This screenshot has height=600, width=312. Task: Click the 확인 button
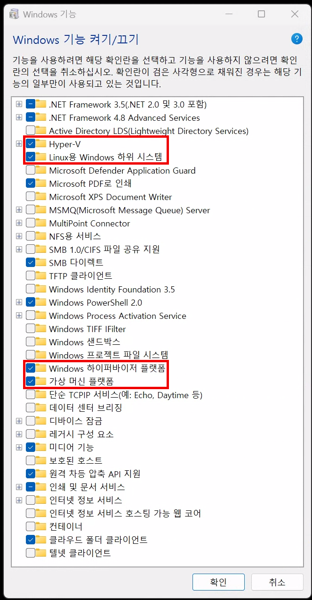[x=218, y=582]
